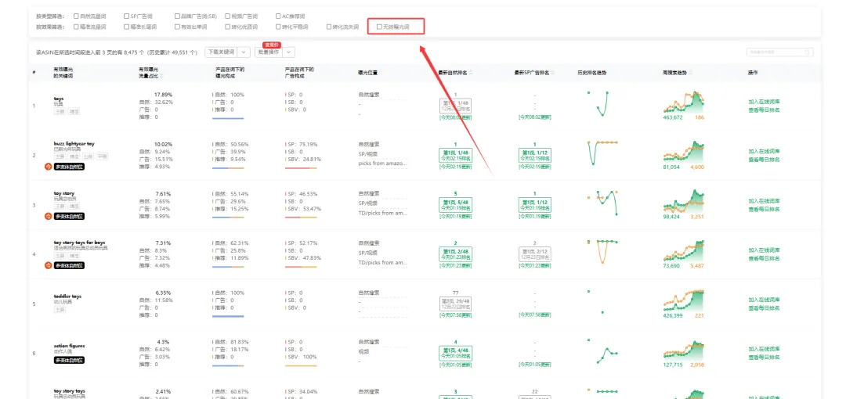Click the 下载关键词 button

pyautogui.click(x=221, y=52)
